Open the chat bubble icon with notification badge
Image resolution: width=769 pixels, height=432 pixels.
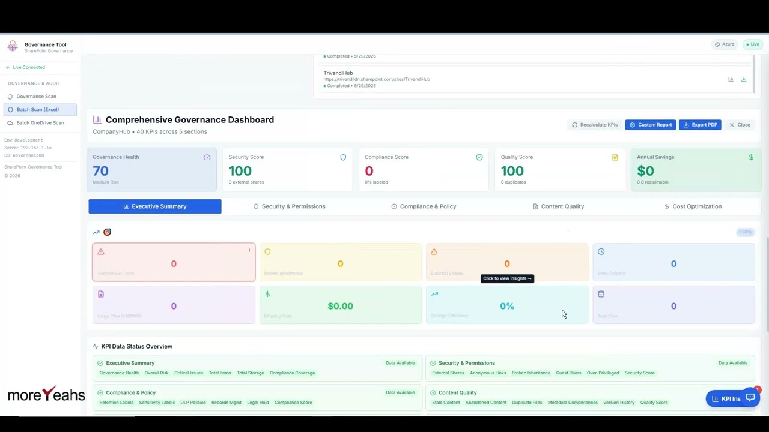coord(750,398)
